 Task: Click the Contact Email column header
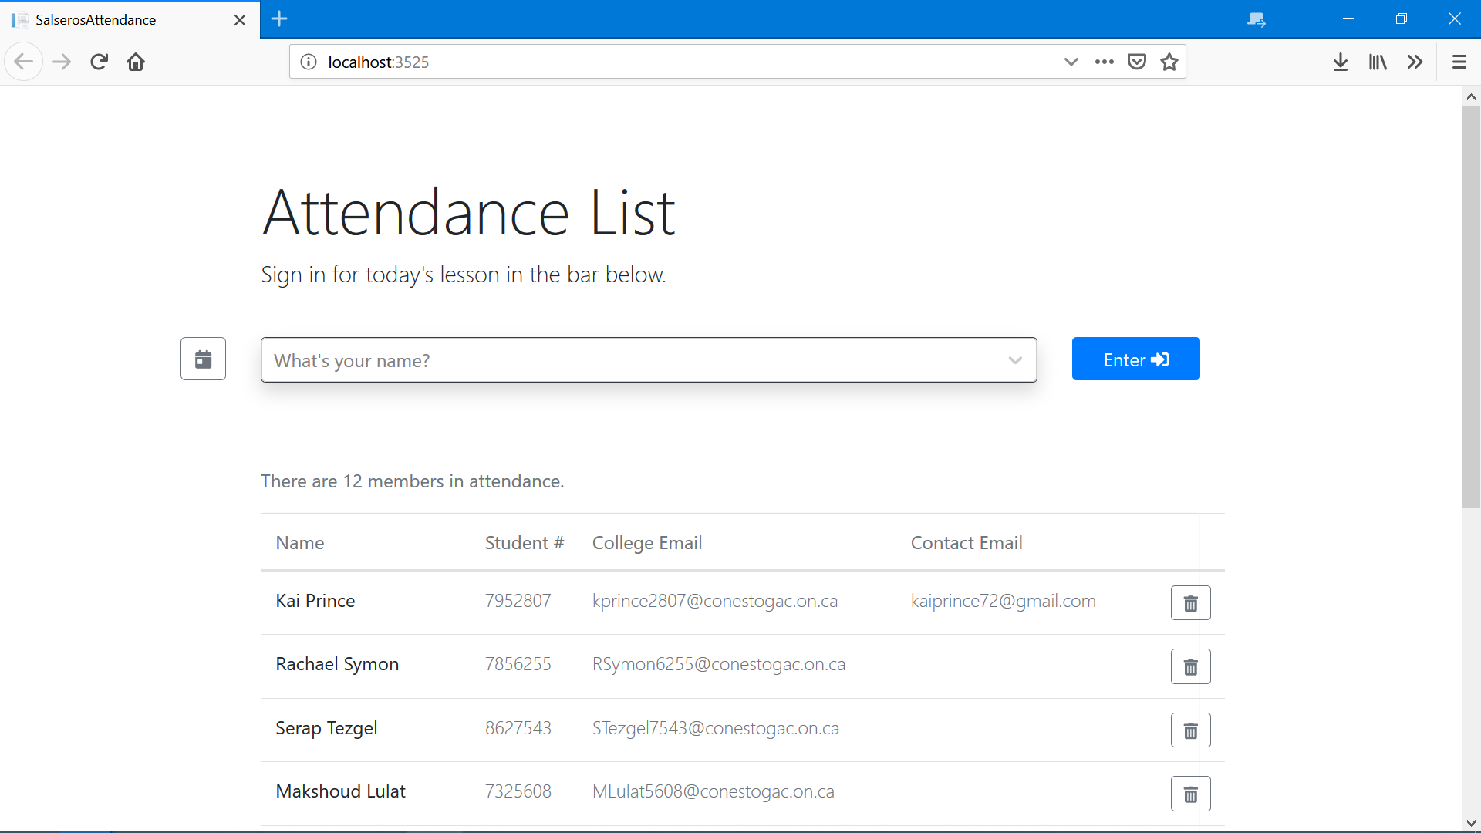pos(967,543)
